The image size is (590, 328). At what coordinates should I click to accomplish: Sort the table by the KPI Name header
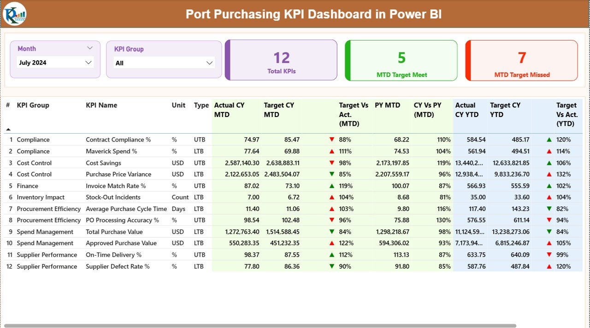pos(101,105)
